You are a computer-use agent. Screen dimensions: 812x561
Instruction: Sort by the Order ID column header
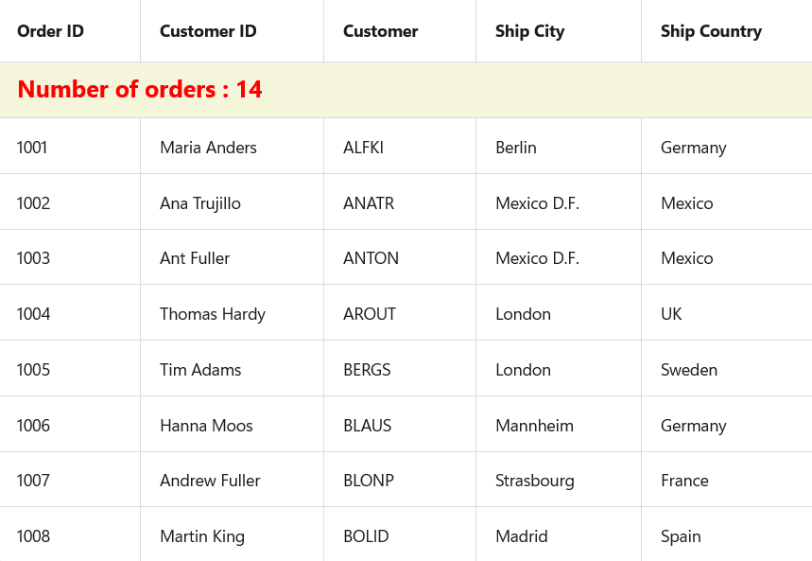point(51,31)
